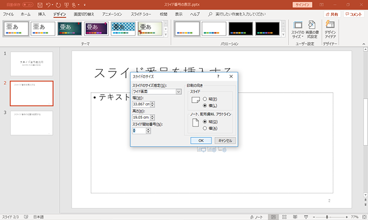Open the Slide Size ribbon button
Image resolution: width=368 pixels, height=220 pixels.
click(x=298, y=30)
